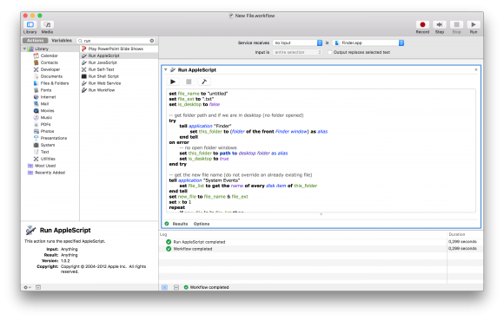Stop the AppleScript with square button
This screenshot has height=320, width=504.
[x=189, y=82]
